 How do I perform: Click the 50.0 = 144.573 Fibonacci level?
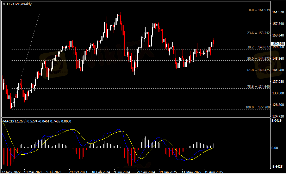[x=259, y=59]
